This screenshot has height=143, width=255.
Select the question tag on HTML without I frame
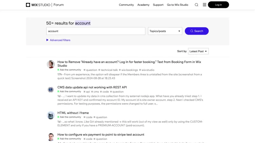(100, 117)
